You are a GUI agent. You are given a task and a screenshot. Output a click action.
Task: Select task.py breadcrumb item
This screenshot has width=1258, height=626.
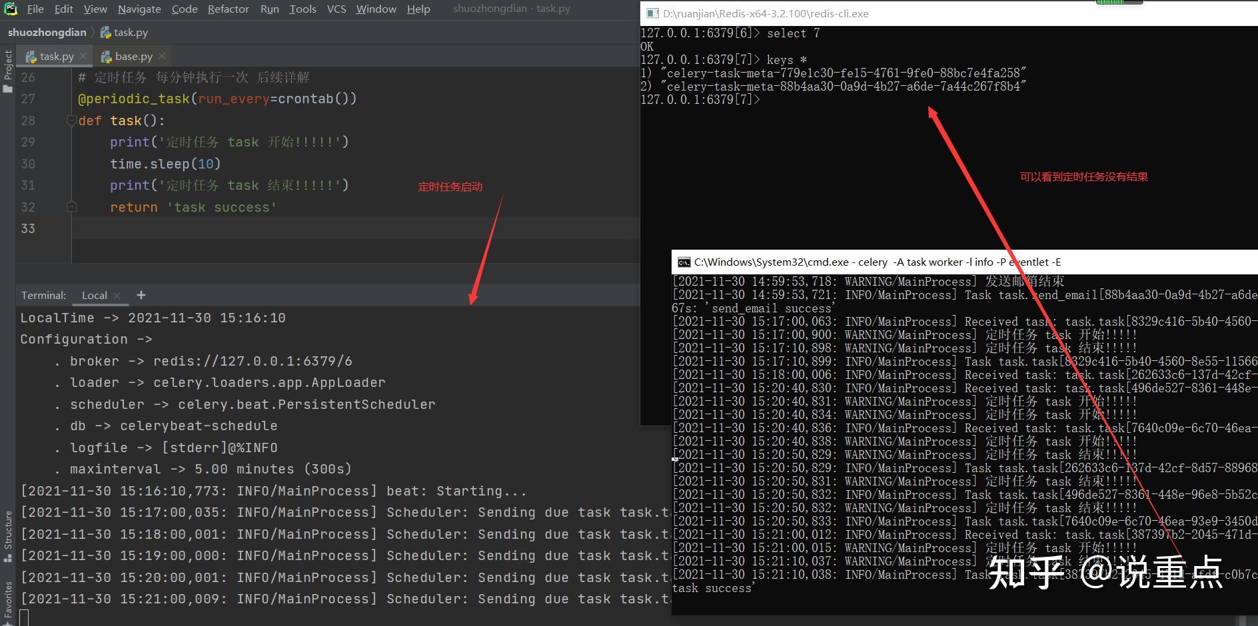click(124, 32)
